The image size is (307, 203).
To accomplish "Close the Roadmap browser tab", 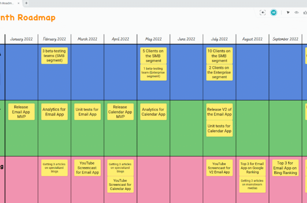I will [x=18, y=3].
